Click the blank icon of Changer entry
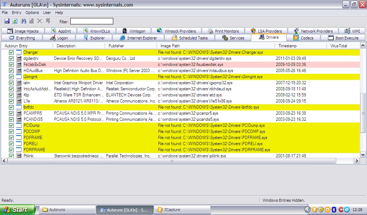367x215 pixels. click(x=19, y=52)
